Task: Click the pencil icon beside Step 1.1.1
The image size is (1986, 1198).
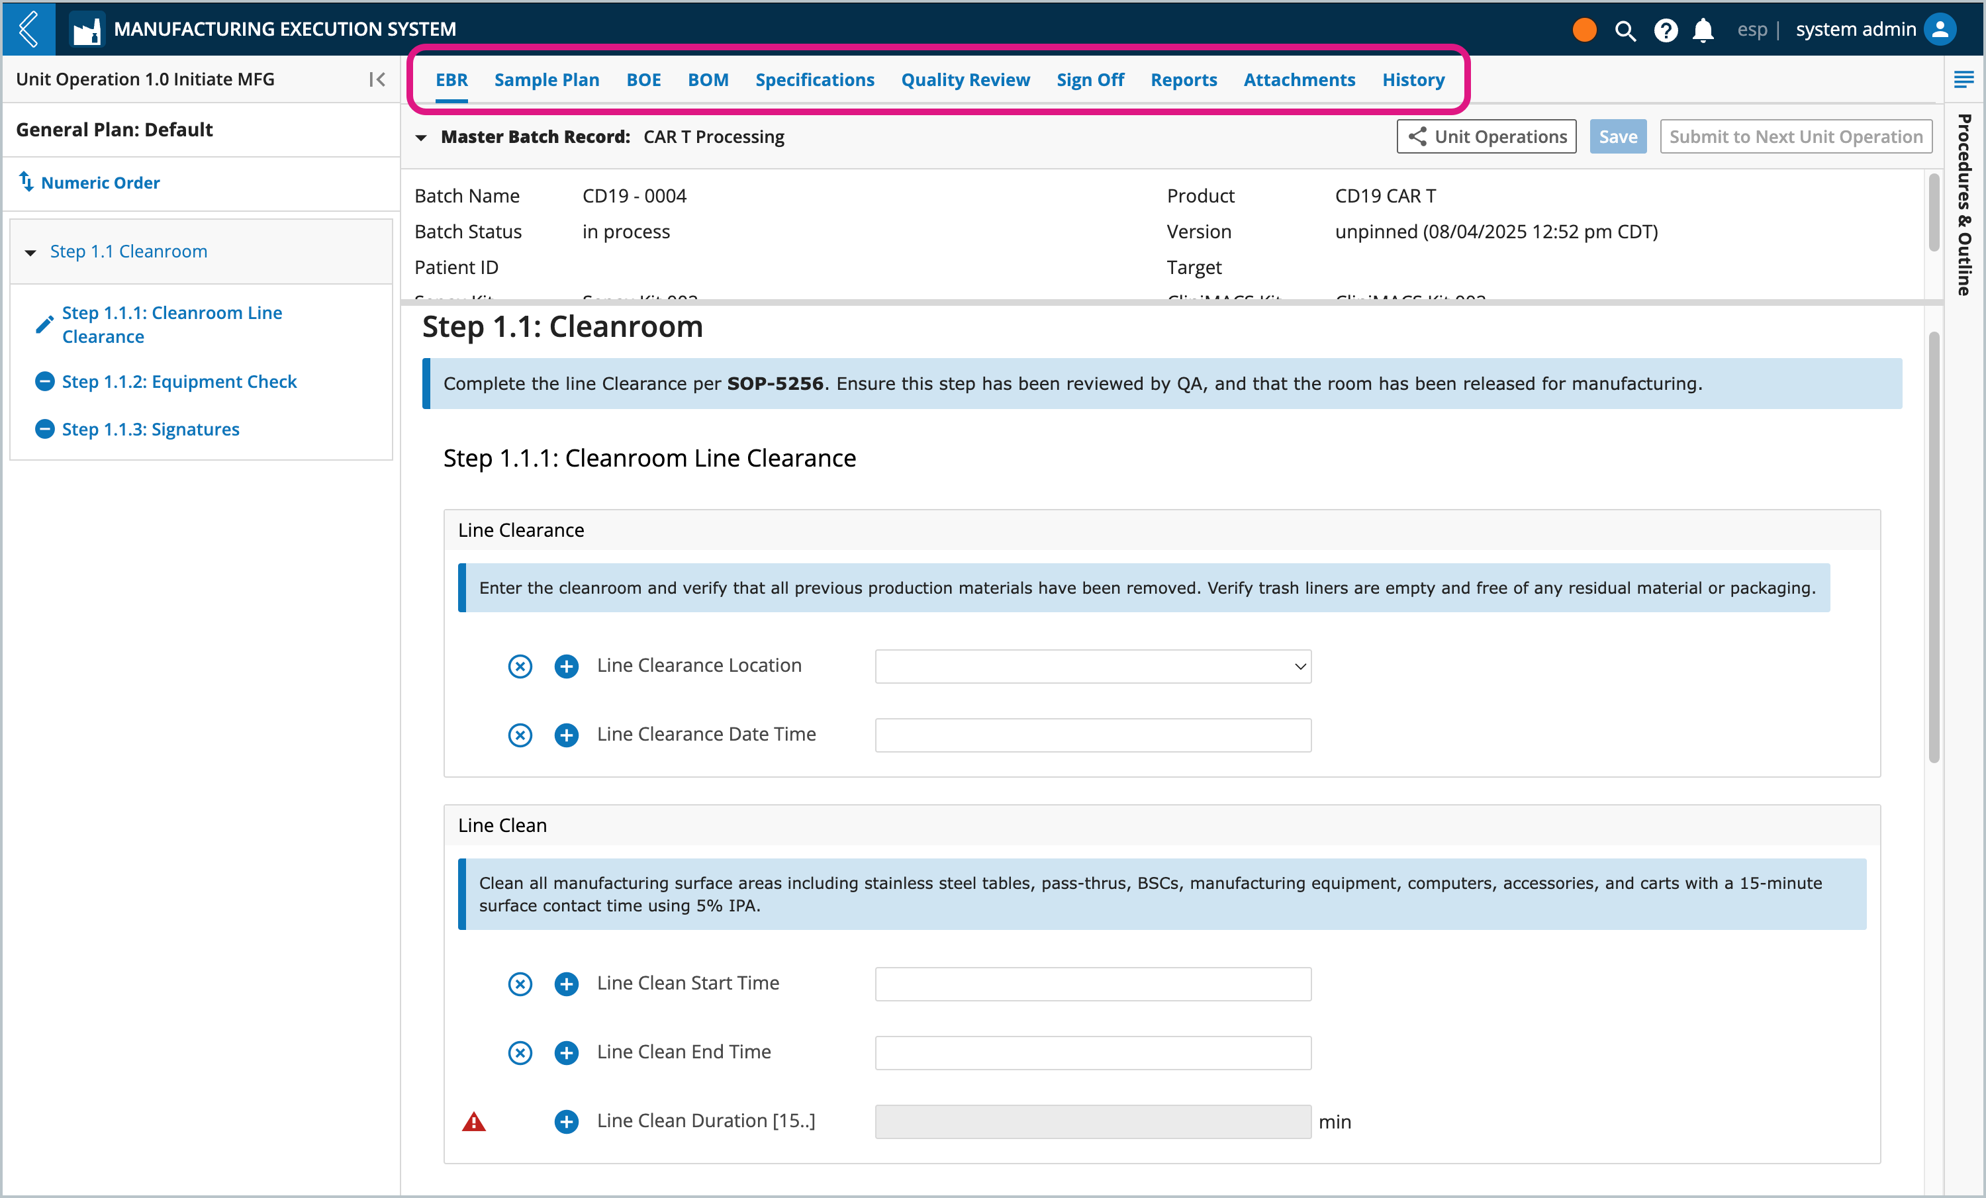Action: tap(45, 324)
